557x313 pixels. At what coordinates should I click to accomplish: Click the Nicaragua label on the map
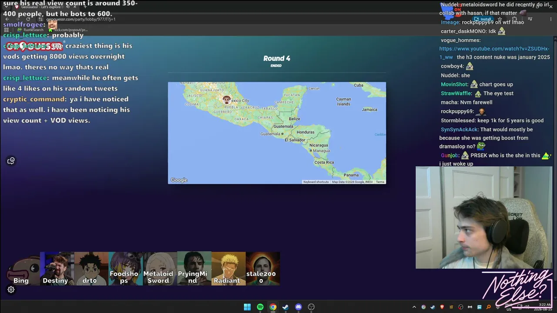click(319, 145)
